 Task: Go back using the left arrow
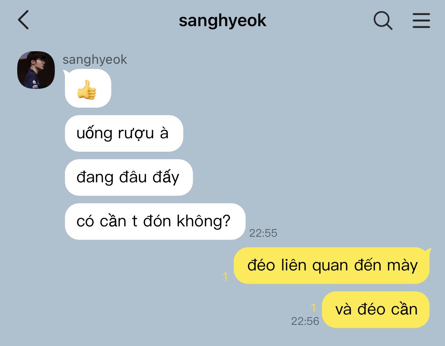point(23,20)
